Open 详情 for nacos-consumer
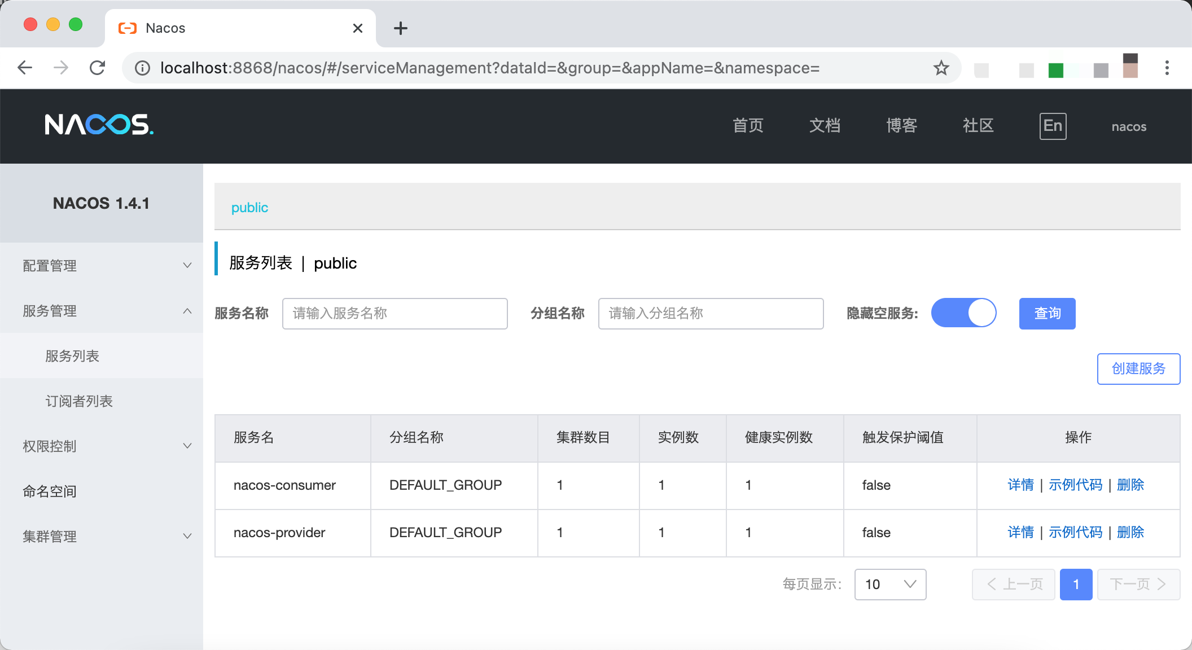 1020,485
